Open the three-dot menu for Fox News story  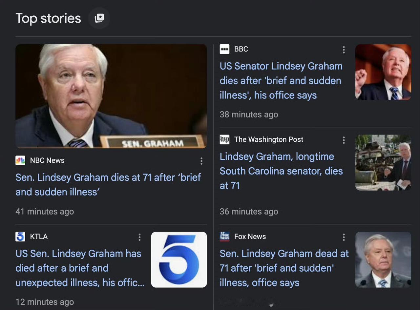coord(344,237)
